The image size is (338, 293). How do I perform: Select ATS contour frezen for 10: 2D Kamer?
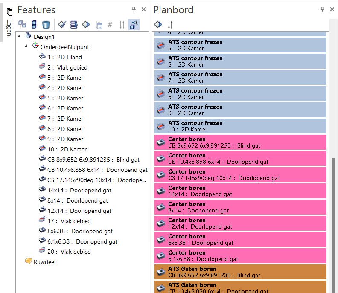pyautogui.click(x=240, y=126)
